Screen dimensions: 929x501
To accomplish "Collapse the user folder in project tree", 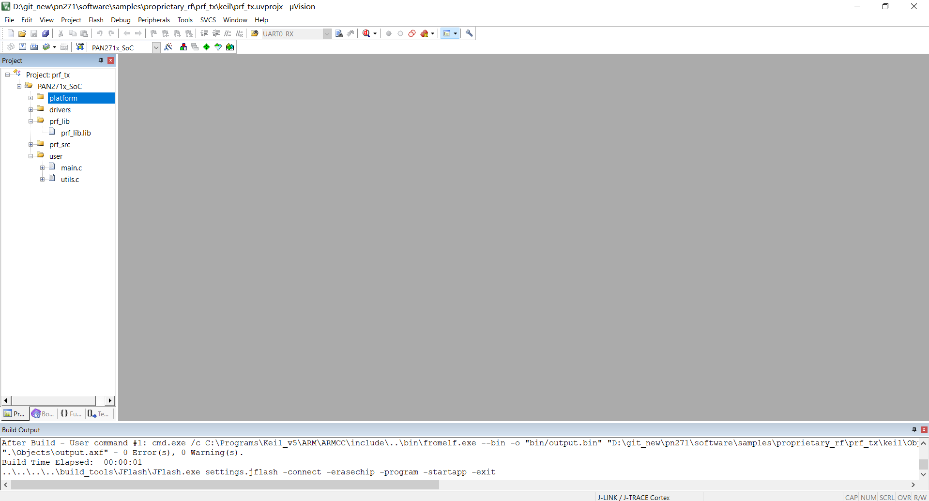I will [30, 156].
